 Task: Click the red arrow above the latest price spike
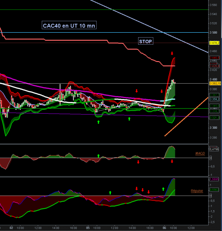[x=172, y=54]
